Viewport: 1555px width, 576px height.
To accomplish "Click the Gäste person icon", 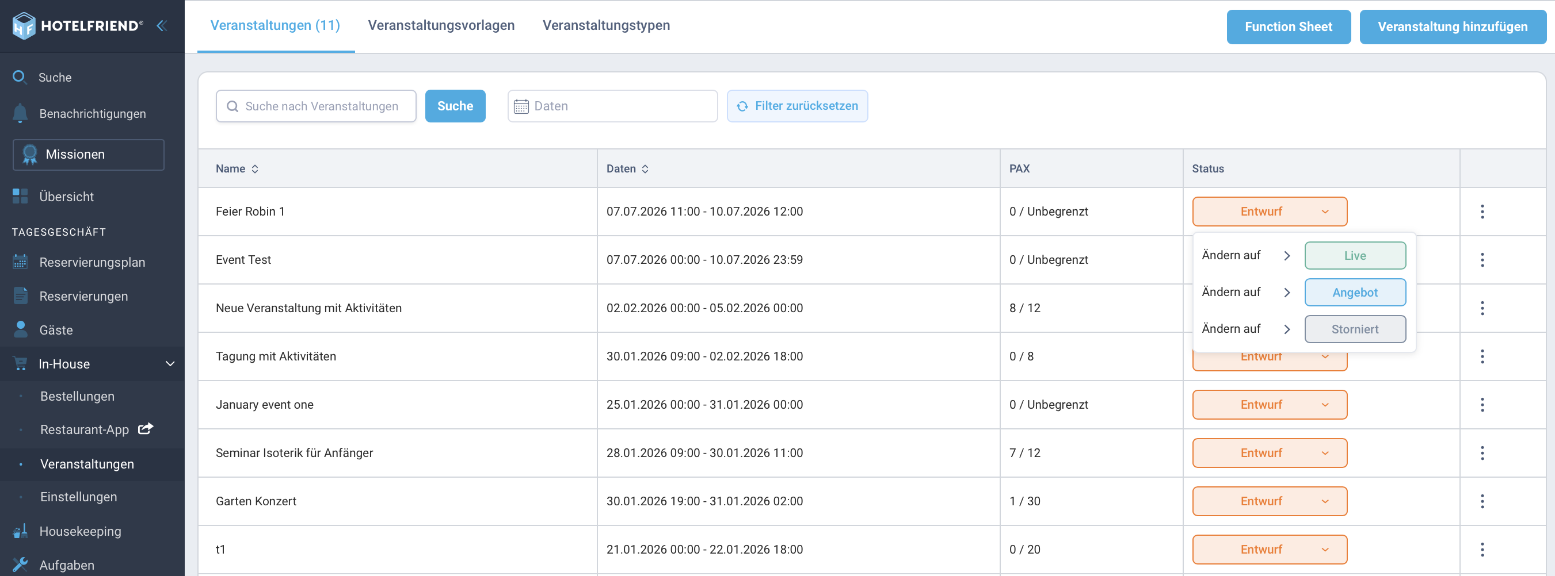I will coord(20,329).
